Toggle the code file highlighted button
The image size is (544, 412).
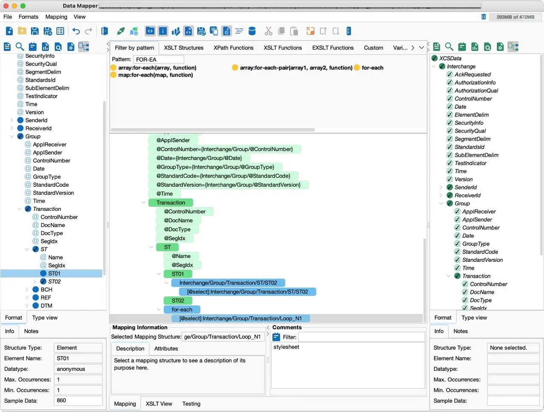point(189,31)
